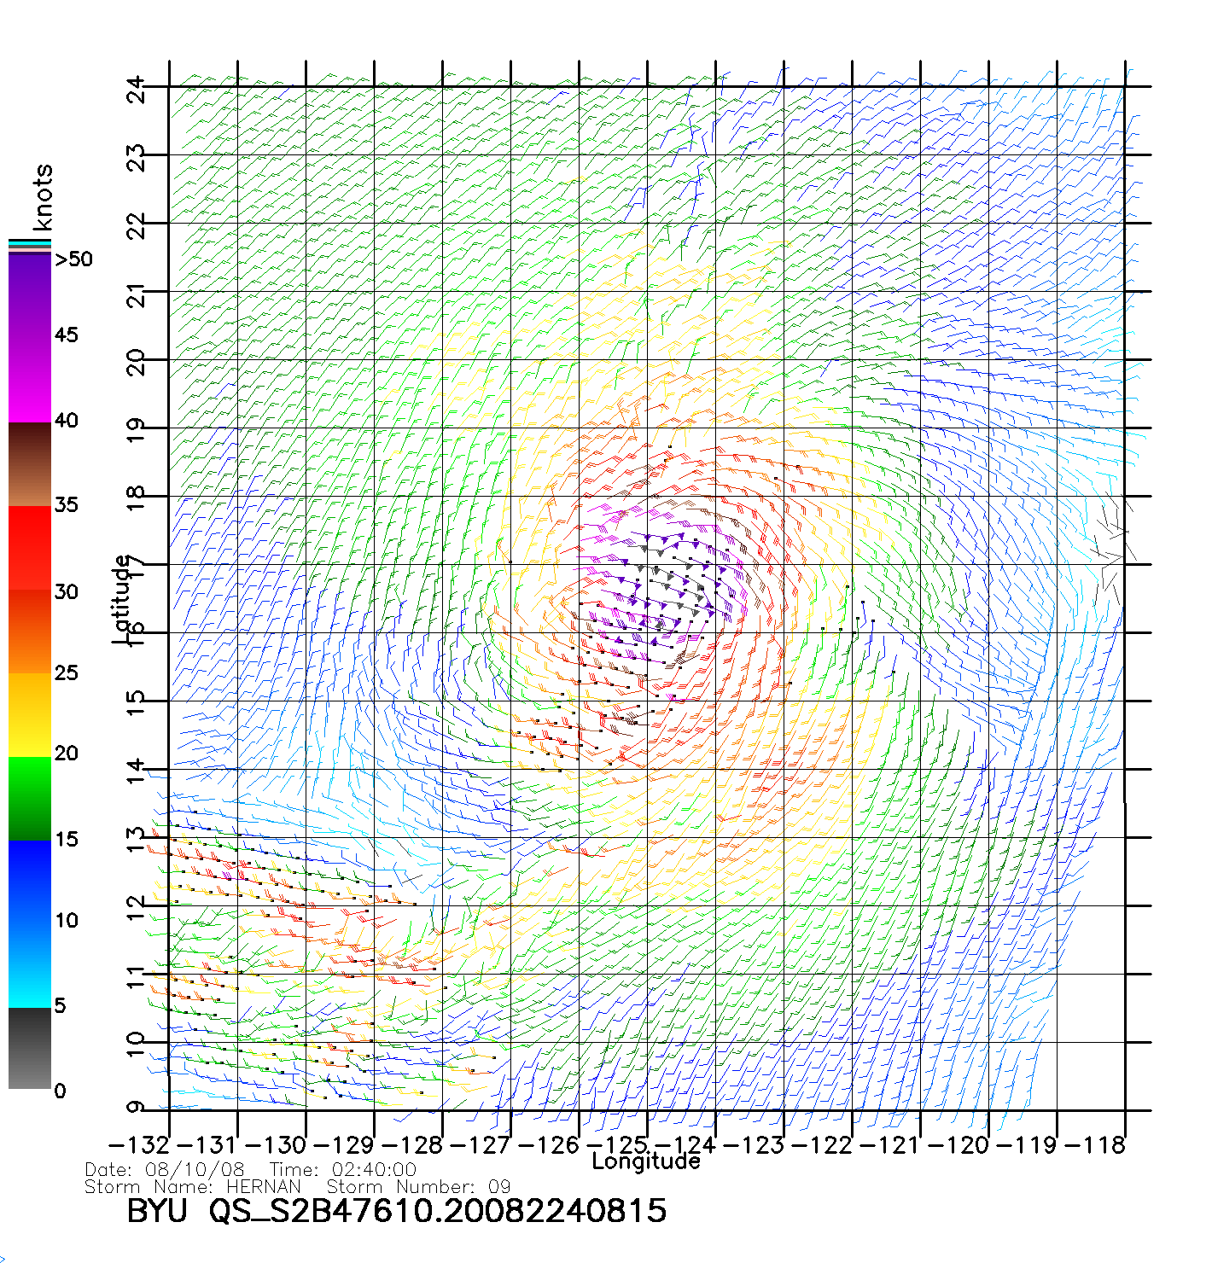Select the red 30–35 knots legend segment

pyautogui.click(x=30, y=548)
